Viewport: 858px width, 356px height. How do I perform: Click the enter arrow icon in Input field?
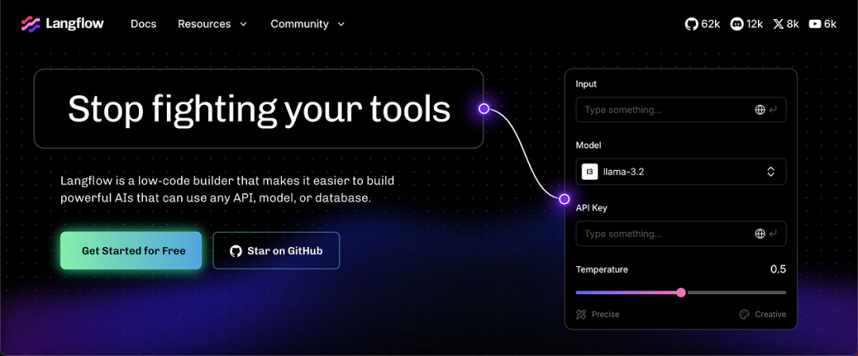click(x=773, y=110)
